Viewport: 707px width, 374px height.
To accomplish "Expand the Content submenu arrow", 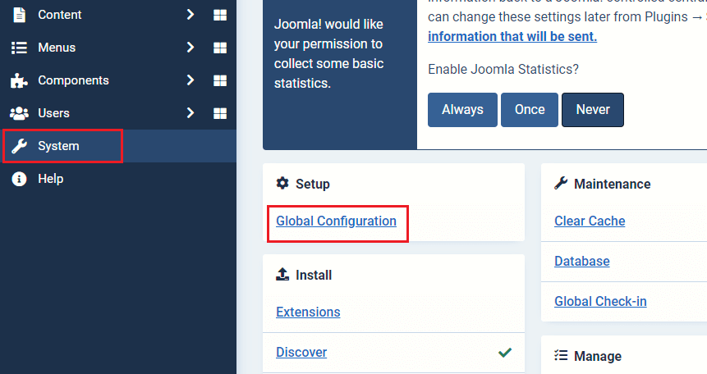I will click(x=190, y=15).
